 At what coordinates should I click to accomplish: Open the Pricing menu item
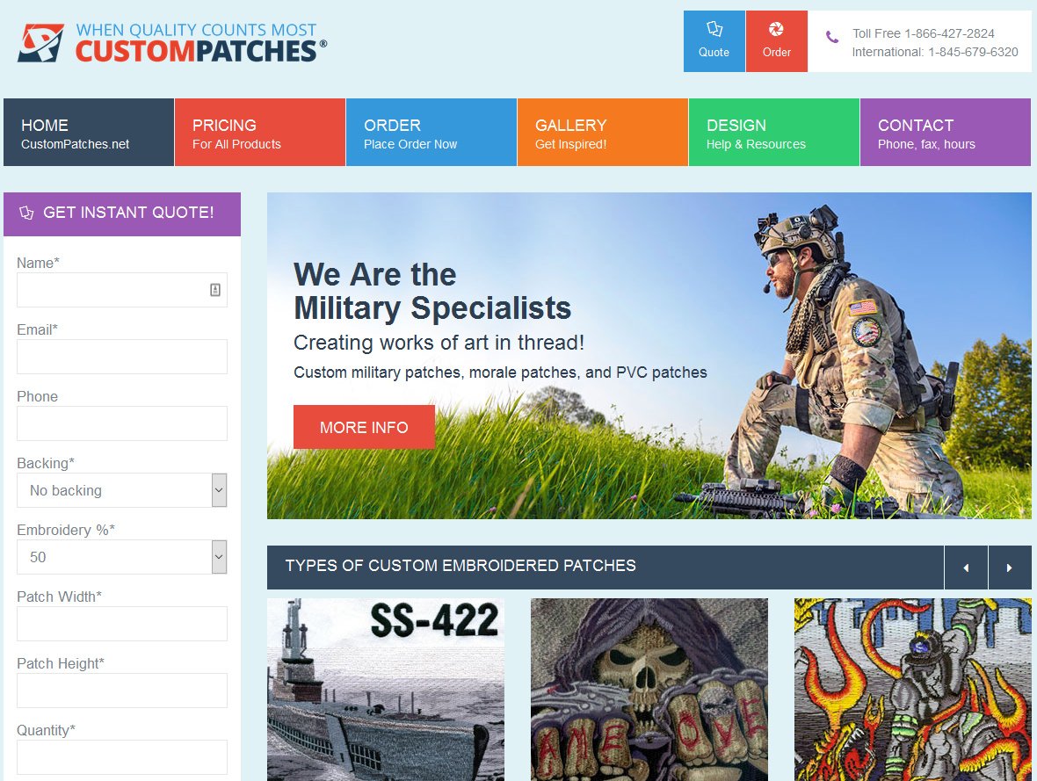click(260, 133)
